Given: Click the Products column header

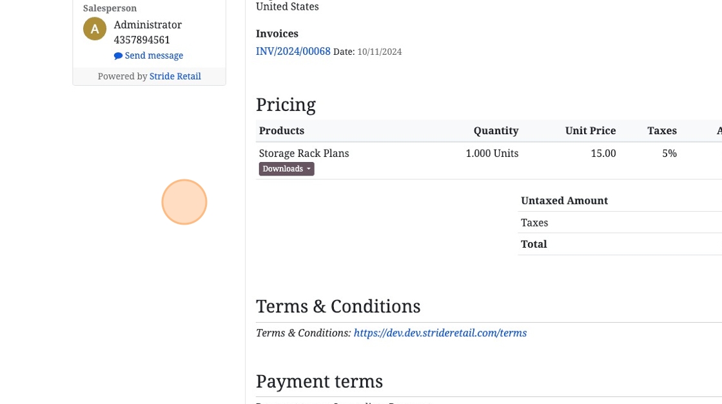Looking at the screenshot, I should [x=282, y=130].
